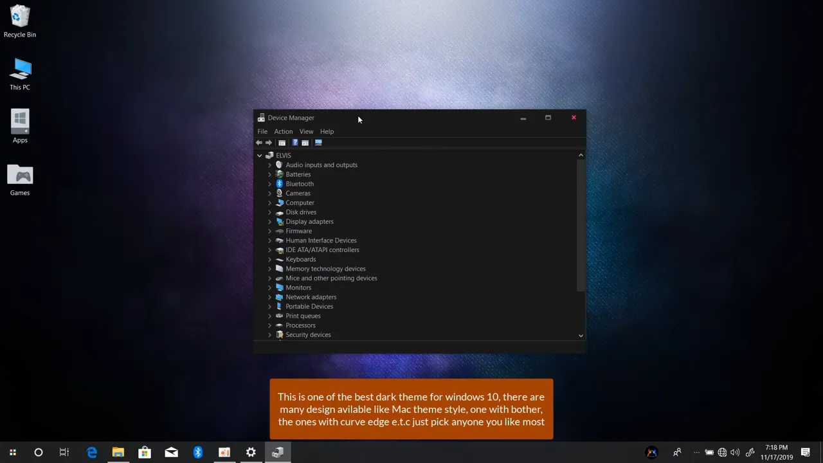Select the "Network adapters" label
Viewport: 823px width, 463px height.
click(311, 297)
